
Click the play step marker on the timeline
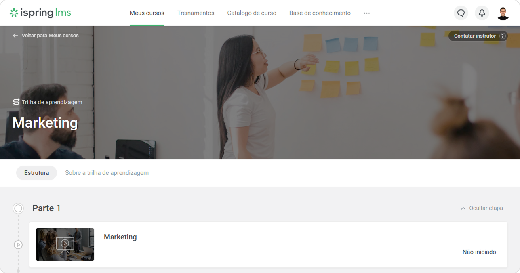coord(18,245)
